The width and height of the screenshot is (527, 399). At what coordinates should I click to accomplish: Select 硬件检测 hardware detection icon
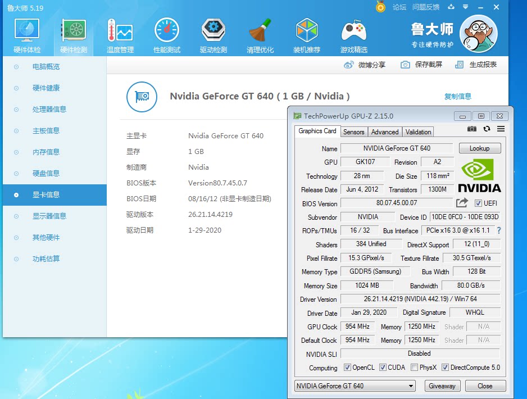[74, 35]
